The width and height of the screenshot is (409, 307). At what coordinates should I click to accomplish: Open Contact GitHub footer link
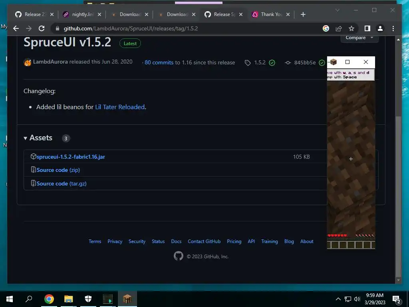(x=204, y=241)
